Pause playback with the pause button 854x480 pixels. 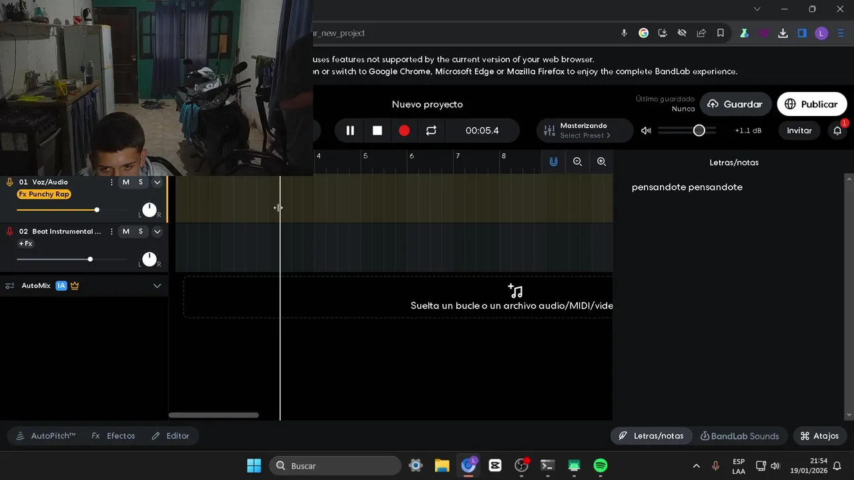click(350, 131)
